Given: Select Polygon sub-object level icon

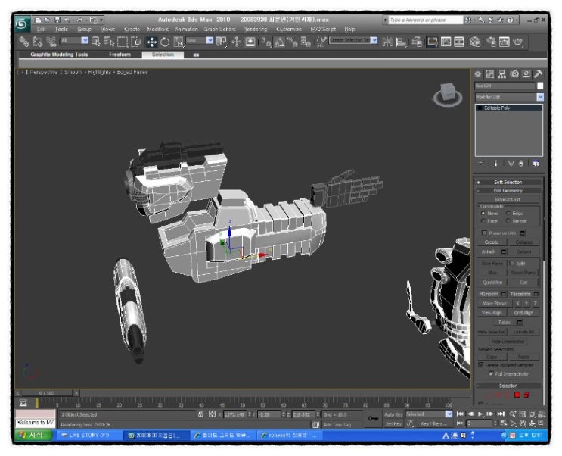Looking at the screenshot, I should tap(517, 395).
